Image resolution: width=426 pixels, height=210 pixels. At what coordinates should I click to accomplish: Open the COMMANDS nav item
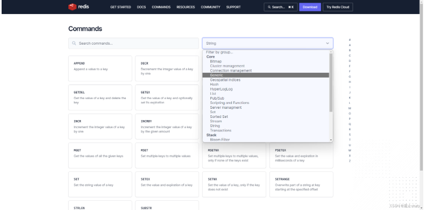click(161, 7)
